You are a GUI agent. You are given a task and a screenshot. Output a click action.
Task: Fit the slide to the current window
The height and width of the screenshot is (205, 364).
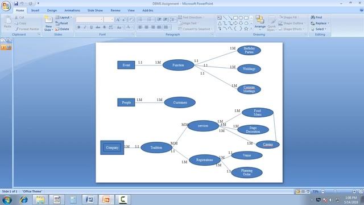[x=361, y=191]
